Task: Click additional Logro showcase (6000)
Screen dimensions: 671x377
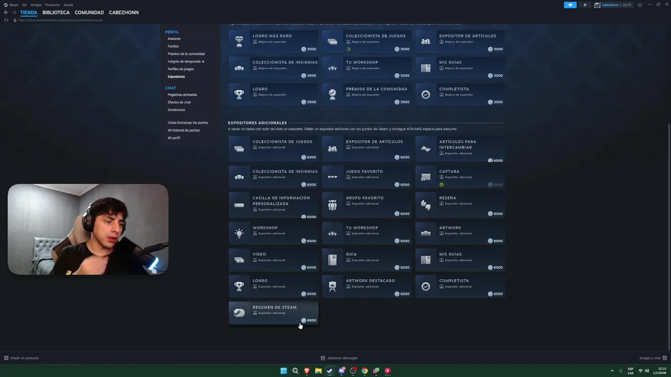Action: tap(274, 286)
